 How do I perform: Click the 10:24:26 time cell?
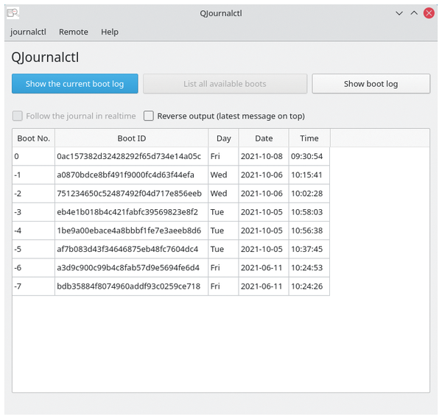coord(309,286)
